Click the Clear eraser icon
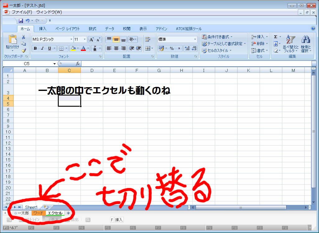Image resolution: width=319 pixels, height=233 pixels. pyautogui.click(x=276, y=50)
